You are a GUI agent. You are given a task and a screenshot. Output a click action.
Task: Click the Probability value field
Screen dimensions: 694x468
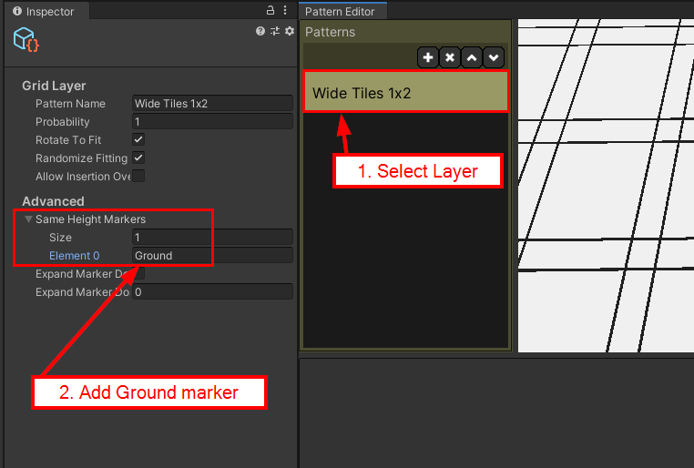pos(212,122)
